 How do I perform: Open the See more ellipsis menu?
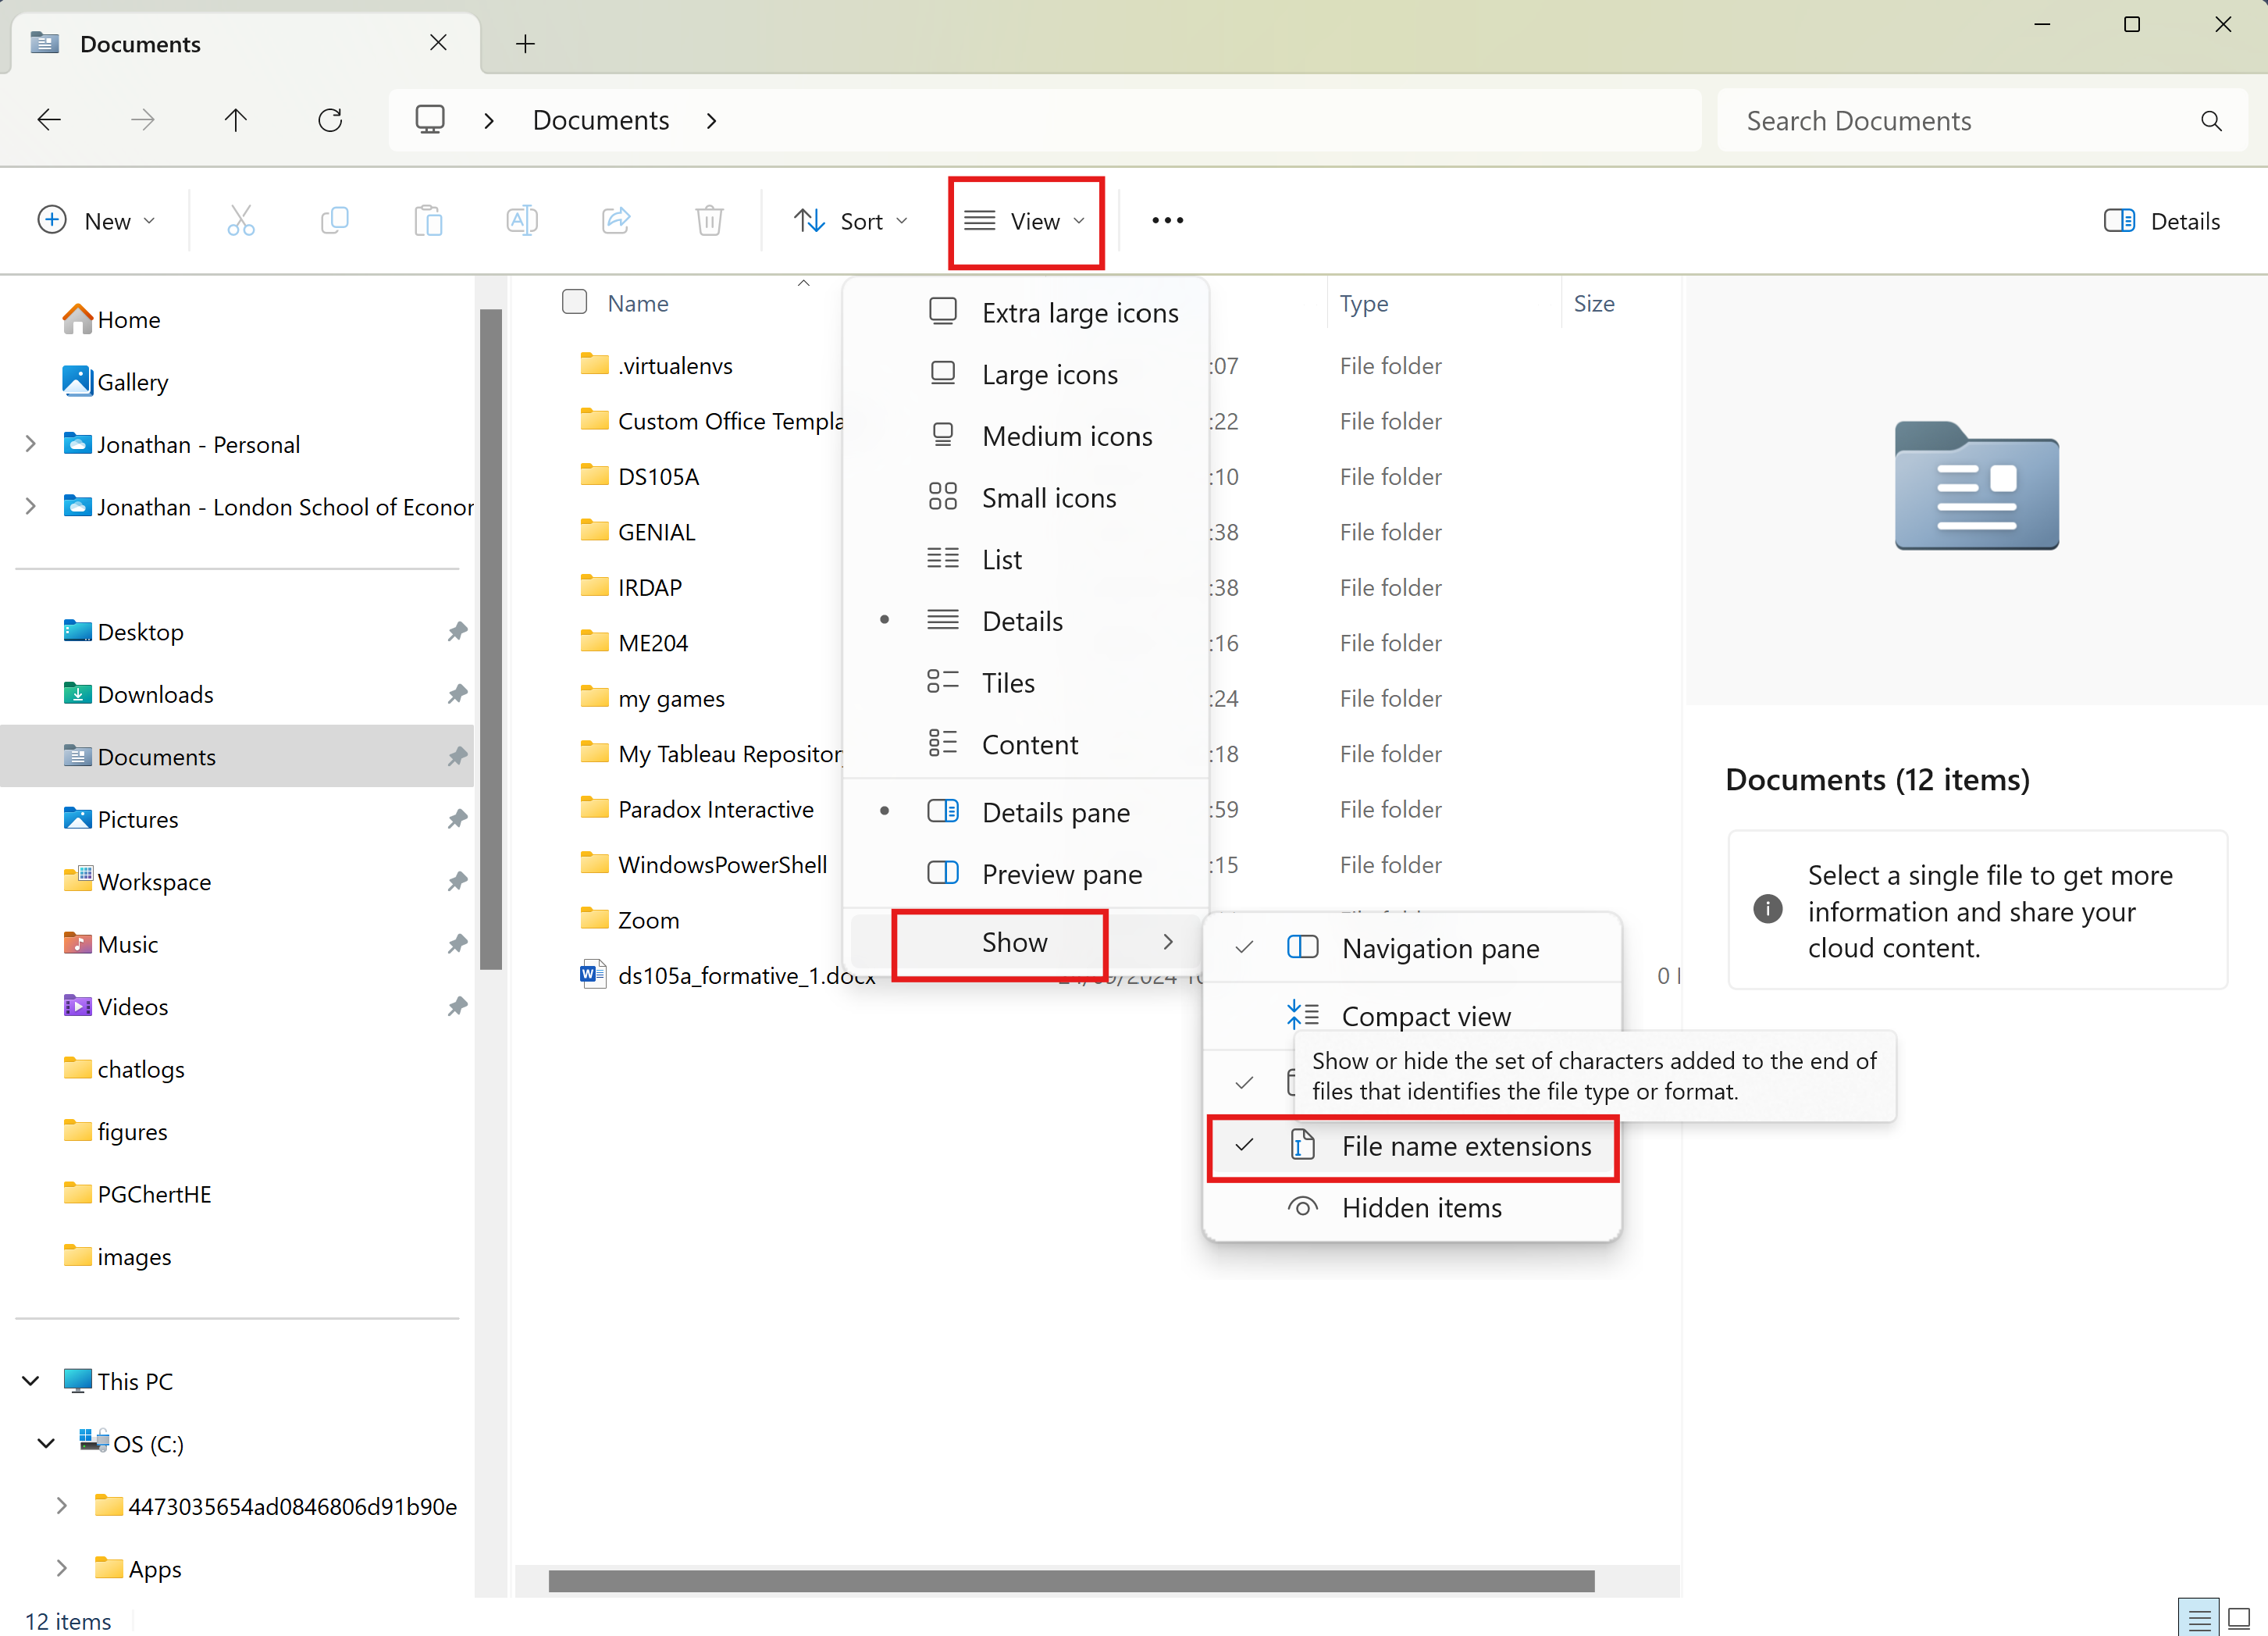click(1167, 220)
